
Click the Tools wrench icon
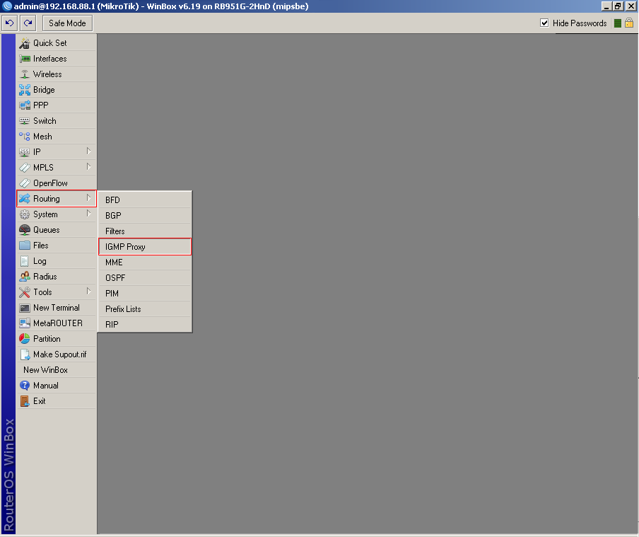25,292
